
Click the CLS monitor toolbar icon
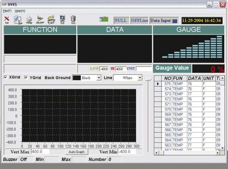click(62, 19)
